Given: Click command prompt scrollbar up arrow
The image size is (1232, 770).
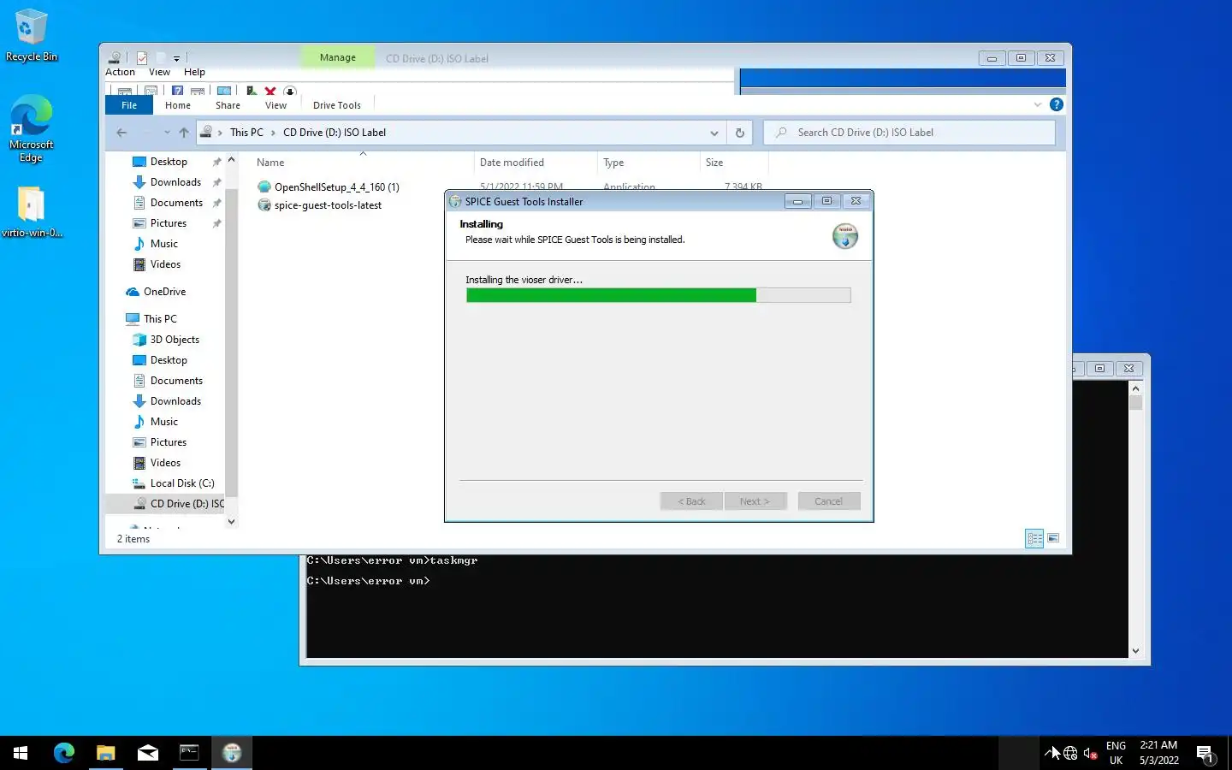Looking at the screenshot, I should (x=1135, y=388).
